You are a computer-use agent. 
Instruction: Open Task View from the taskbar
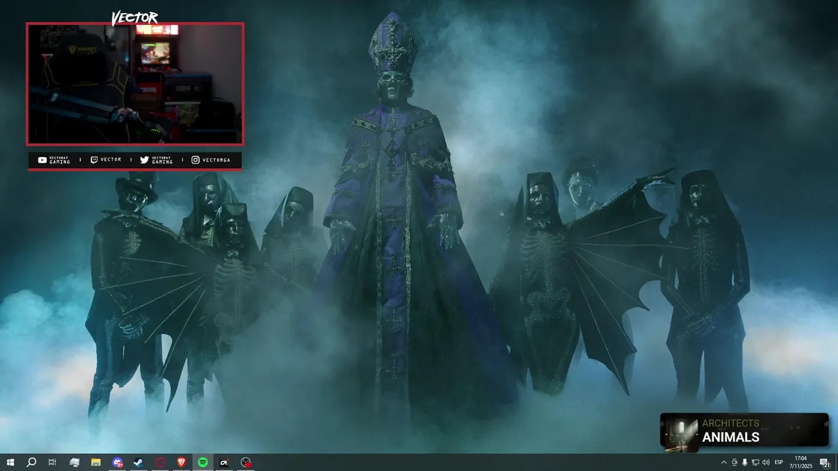pos(52,462)
